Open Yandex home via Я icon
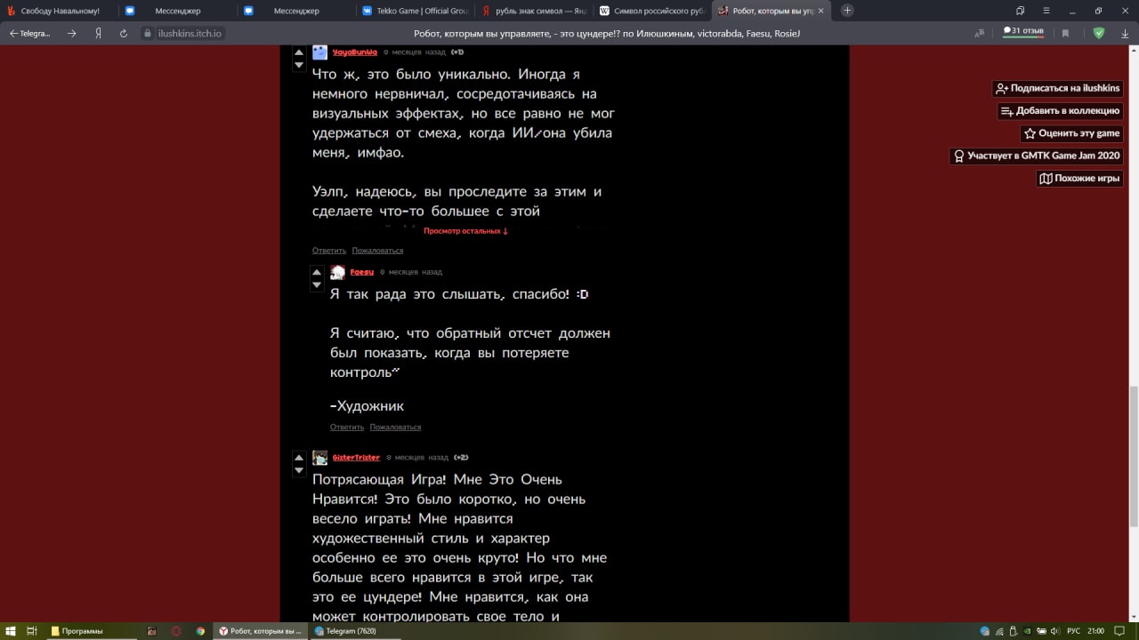 click(98, 33)
